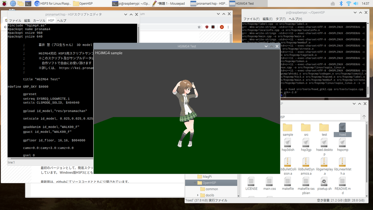Expand the doclib tree node

pyautogui.click(x=198, y=195)
